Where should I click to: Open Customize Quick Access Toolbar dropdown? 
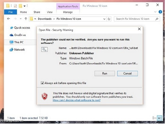point(25,6)
